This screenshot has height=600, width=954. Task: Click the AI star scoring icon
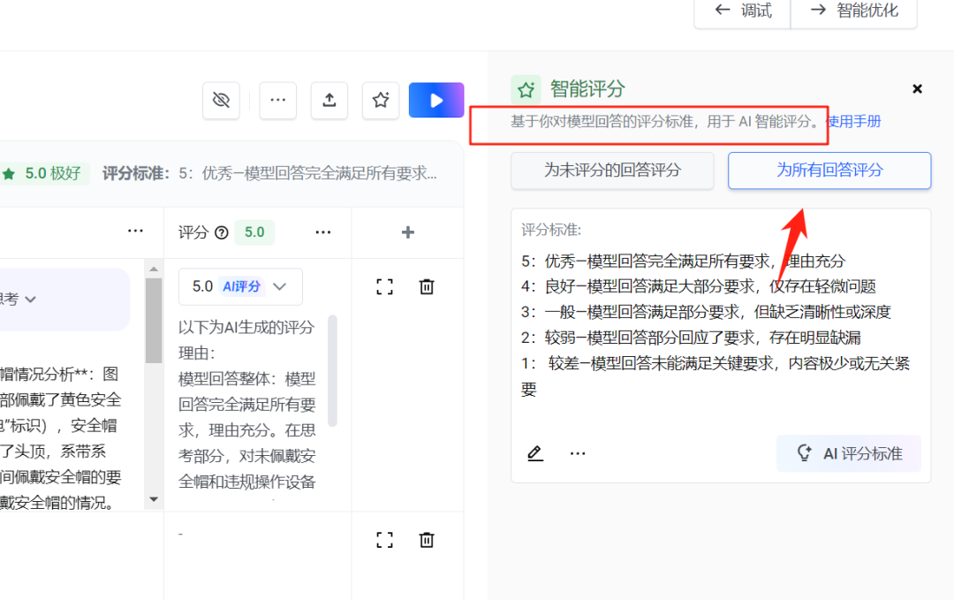[x=381, y=100]
